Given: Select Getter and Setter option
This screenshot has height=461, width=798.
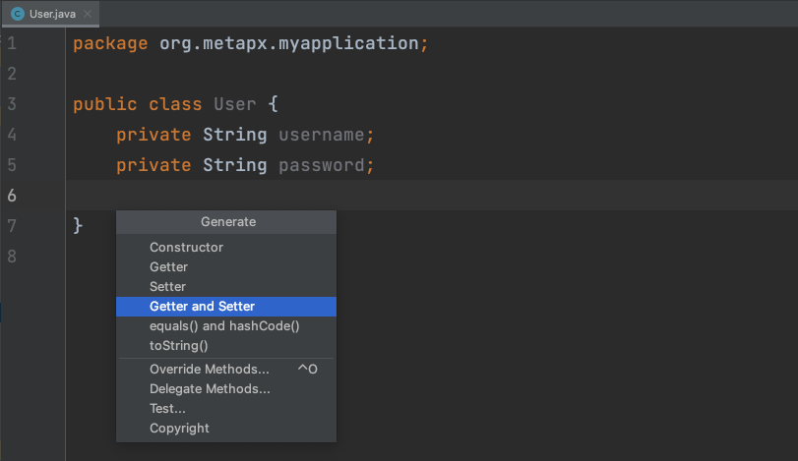Looking at the screenshot, I should point(226,307).
